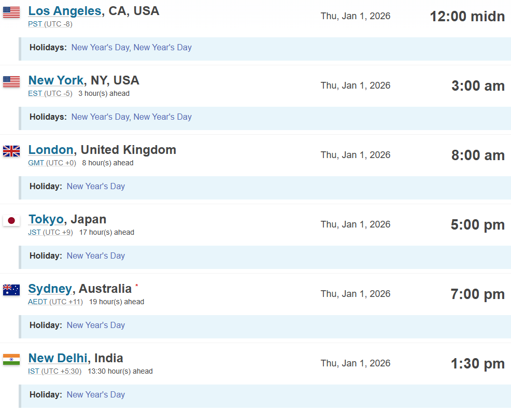The width and height of the screenshot is (511, 412).
Task: Open the London city link
Action: point(51,150)
